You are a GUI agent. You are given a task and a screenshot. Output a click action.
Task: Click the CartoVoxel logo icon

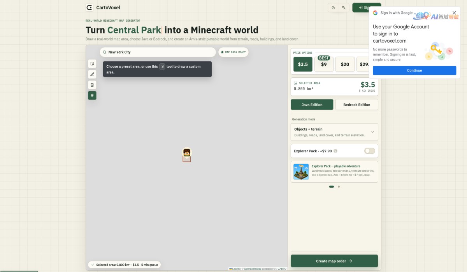click(x=90, y=7)
